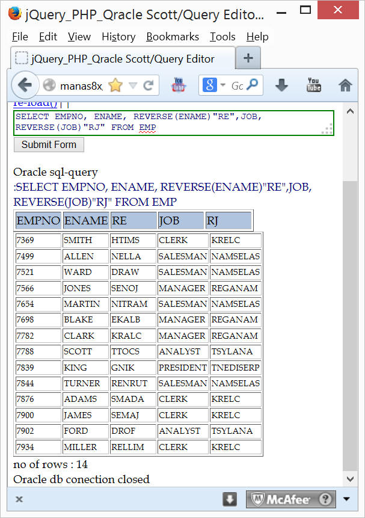Click the HTIMS reversed name cell
365x518 pixels.
(133, 240)
